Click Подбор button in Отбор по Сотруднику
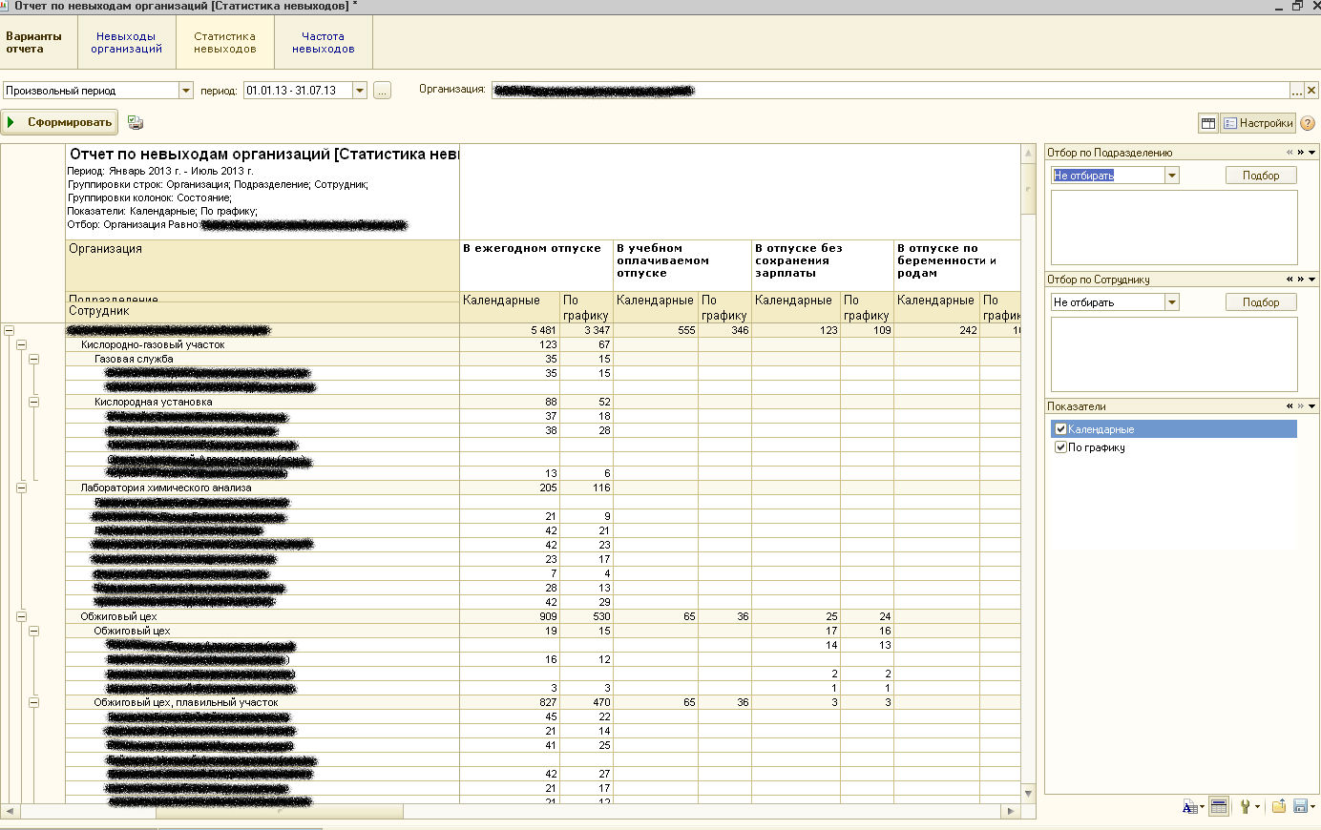 point(1261,302)
